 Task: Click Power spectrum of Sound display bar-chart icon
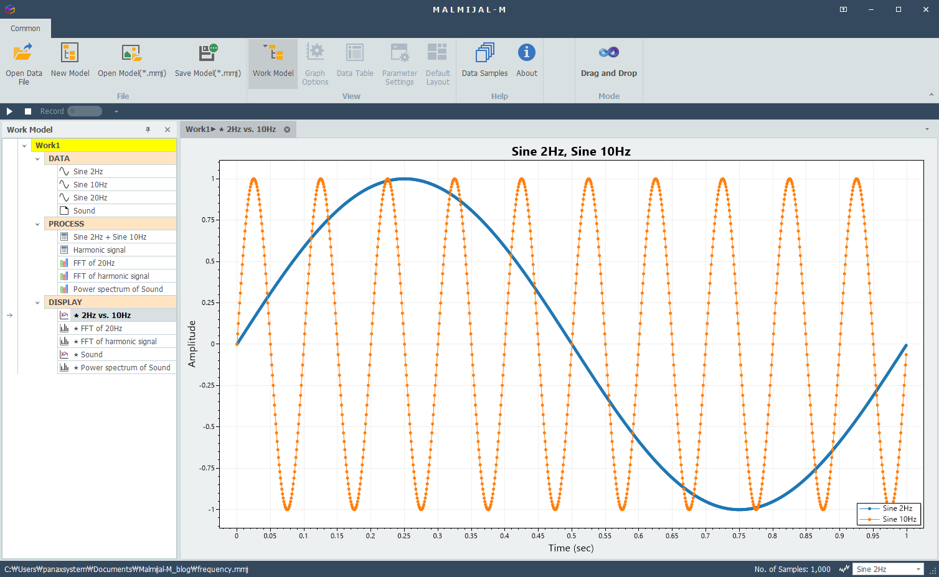pyautogui.click(x=64, y=368)
